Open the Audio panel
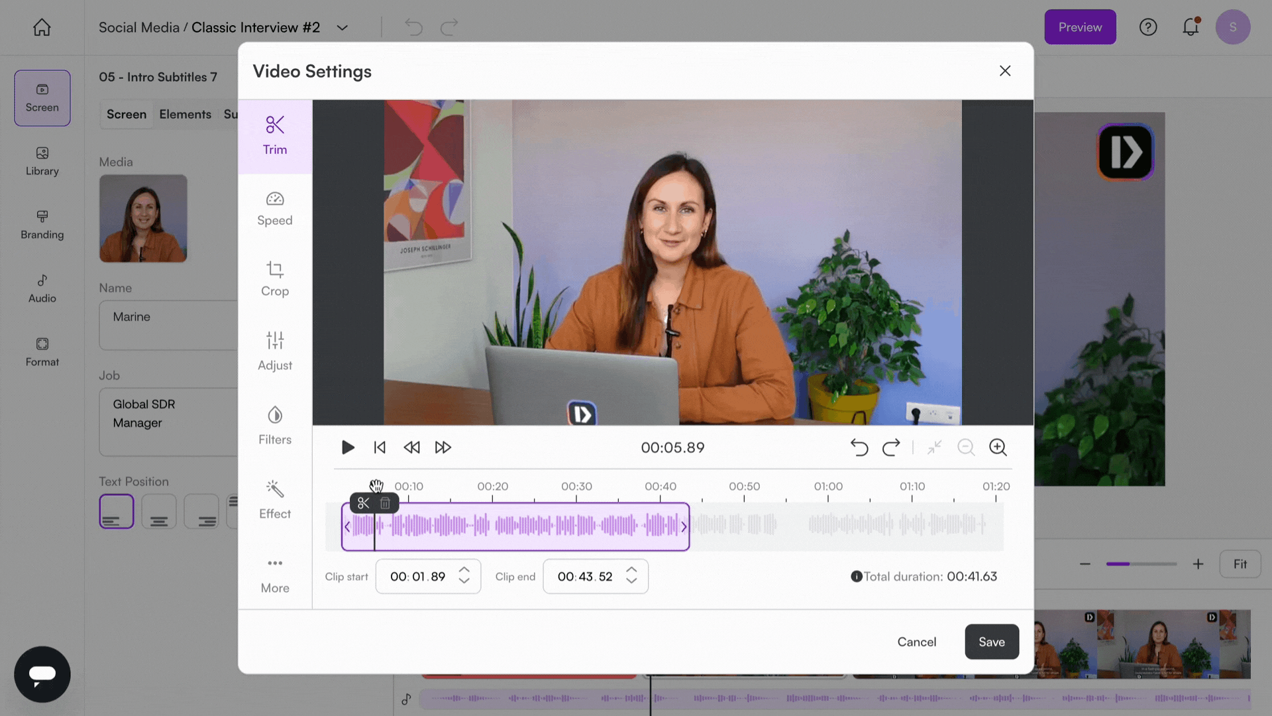The height and width of the screenshot is (716, 1272). coord(42,289)
